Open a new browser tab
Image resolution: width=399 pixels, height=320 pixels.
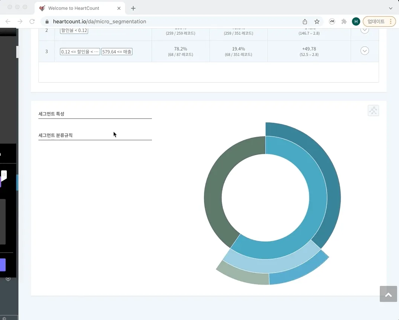133,8
